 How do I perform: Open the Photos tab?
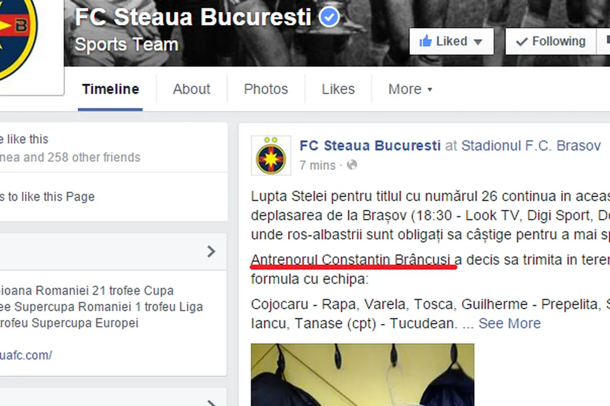pos(265,89)
